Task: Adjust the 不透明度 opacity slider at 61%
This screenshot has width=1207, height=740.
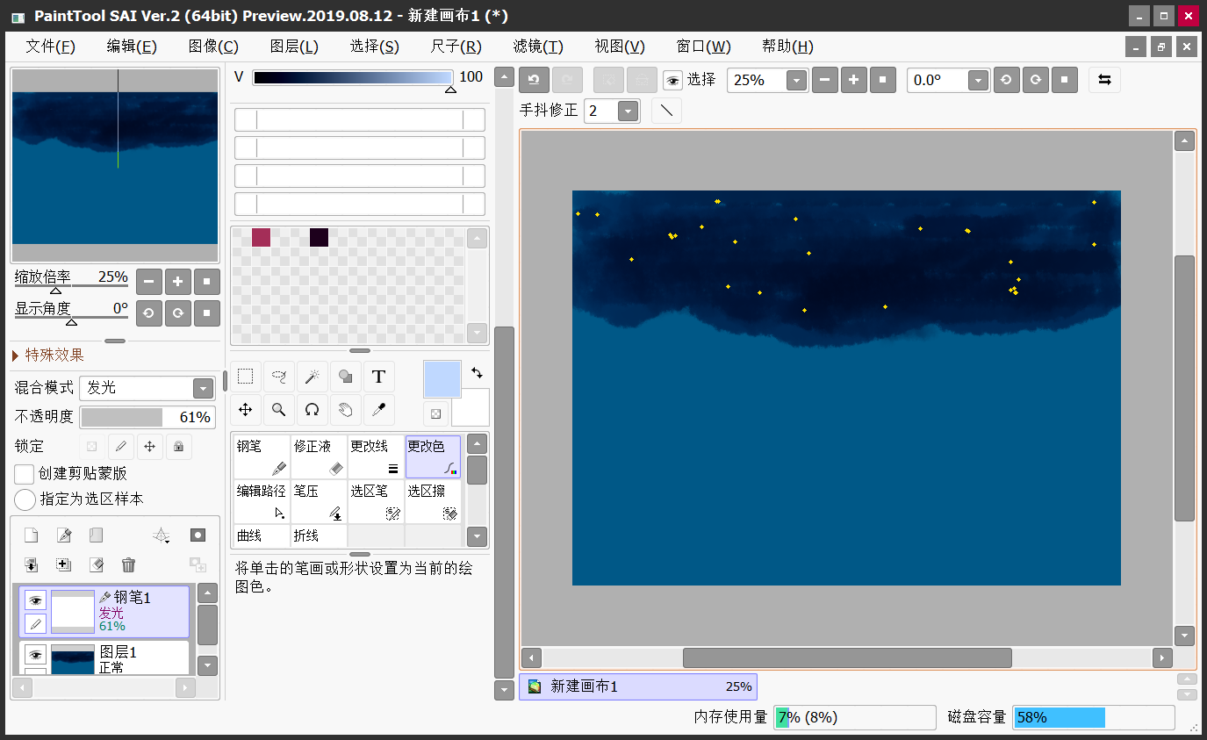Action: click(147, 417)
